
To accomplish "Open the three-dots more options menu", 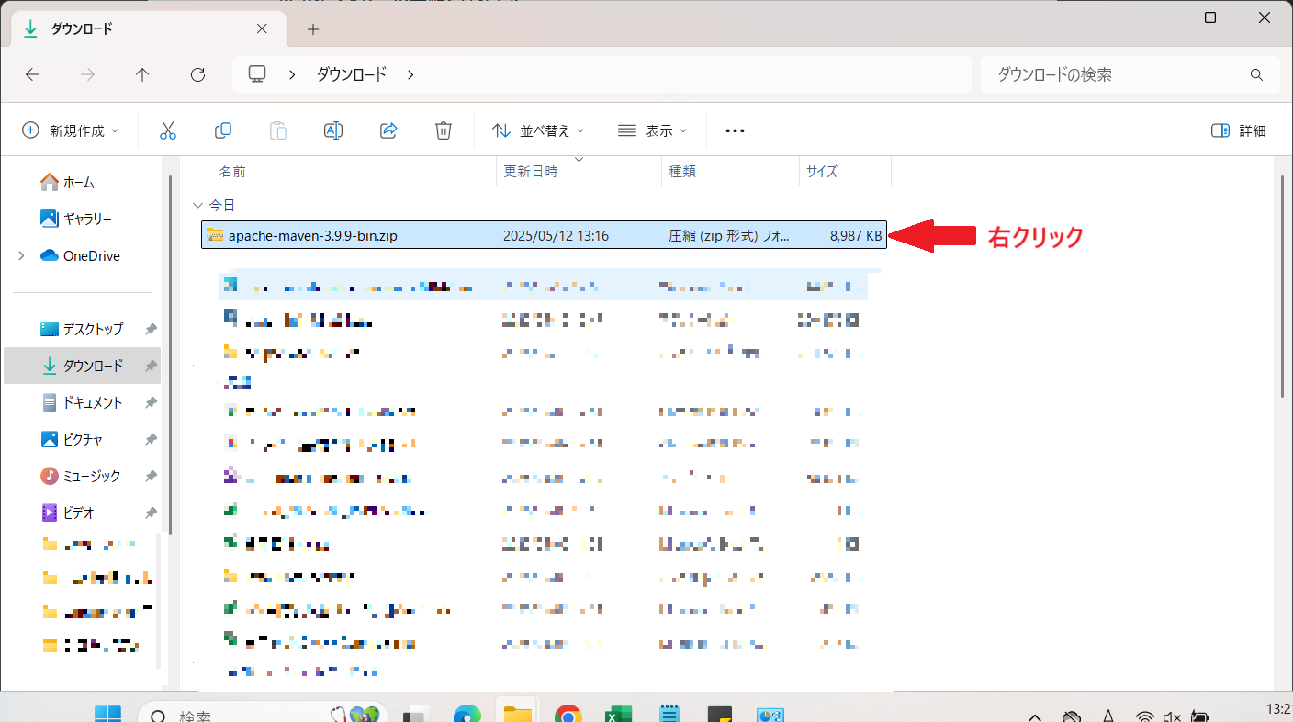I will pos(735,130).
